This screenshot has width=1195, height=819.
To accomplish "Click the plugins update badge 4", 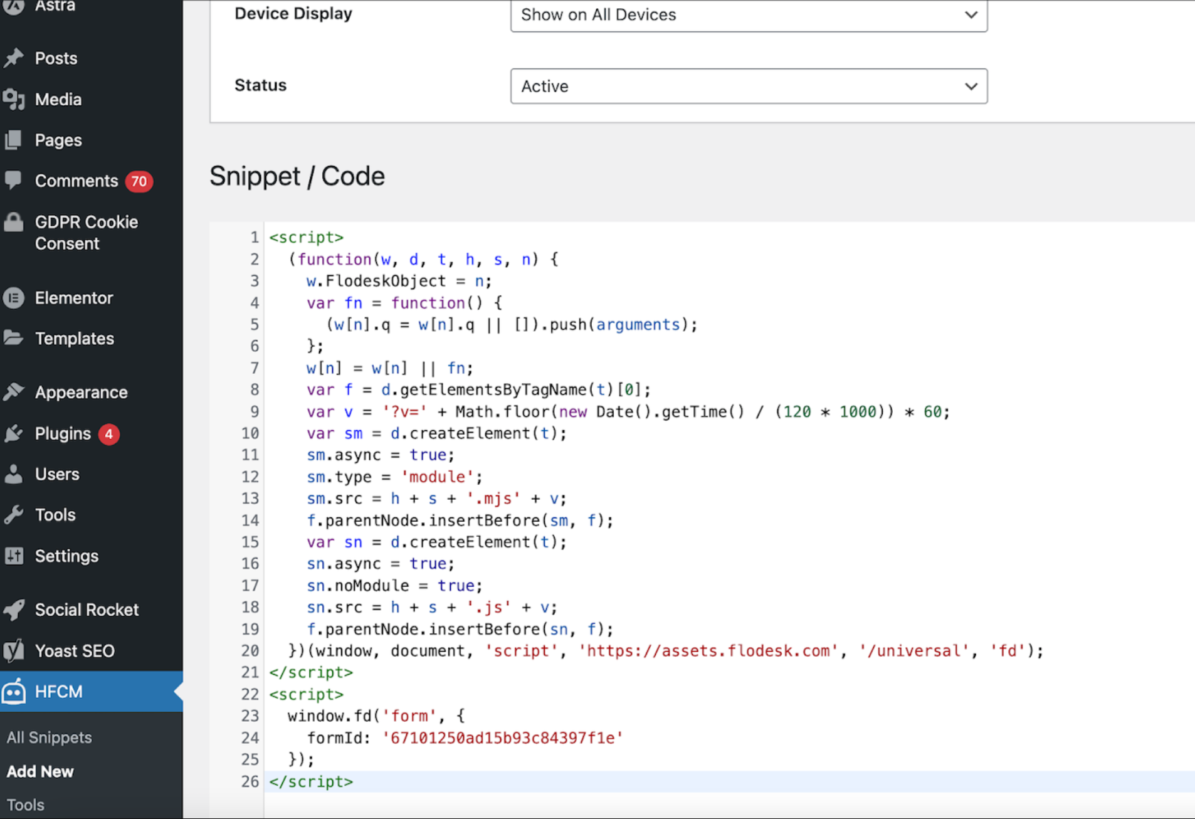I will coord(108,434).
